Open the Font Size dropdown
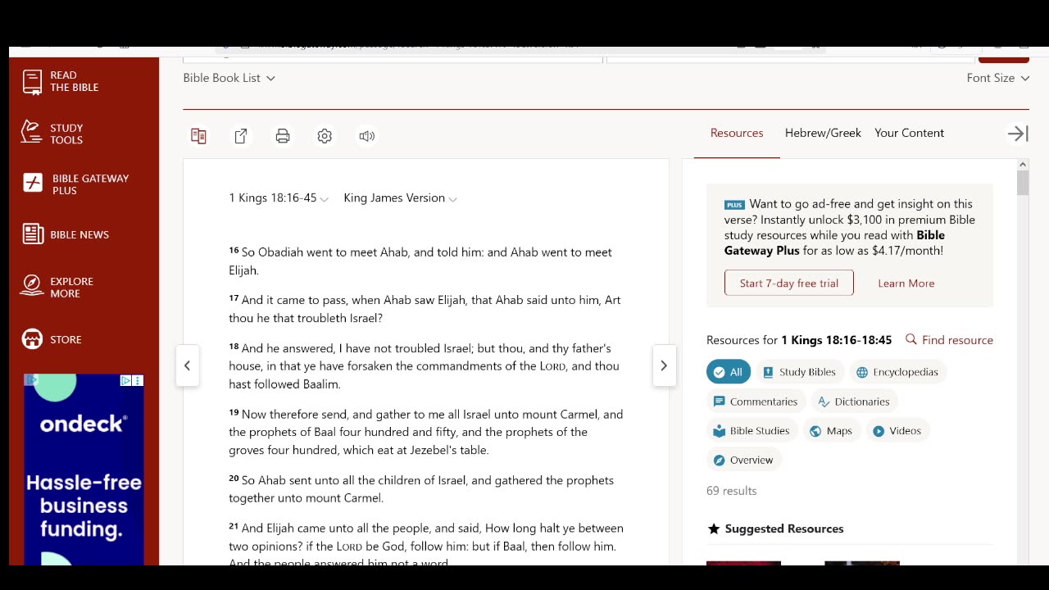 (x=997, y=78)
